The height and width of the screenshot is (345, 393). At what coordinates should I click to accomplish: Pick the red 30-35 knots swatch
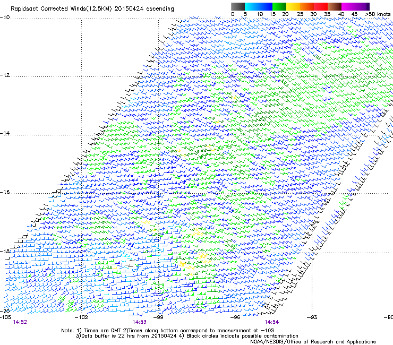click(x=321, y=6)
